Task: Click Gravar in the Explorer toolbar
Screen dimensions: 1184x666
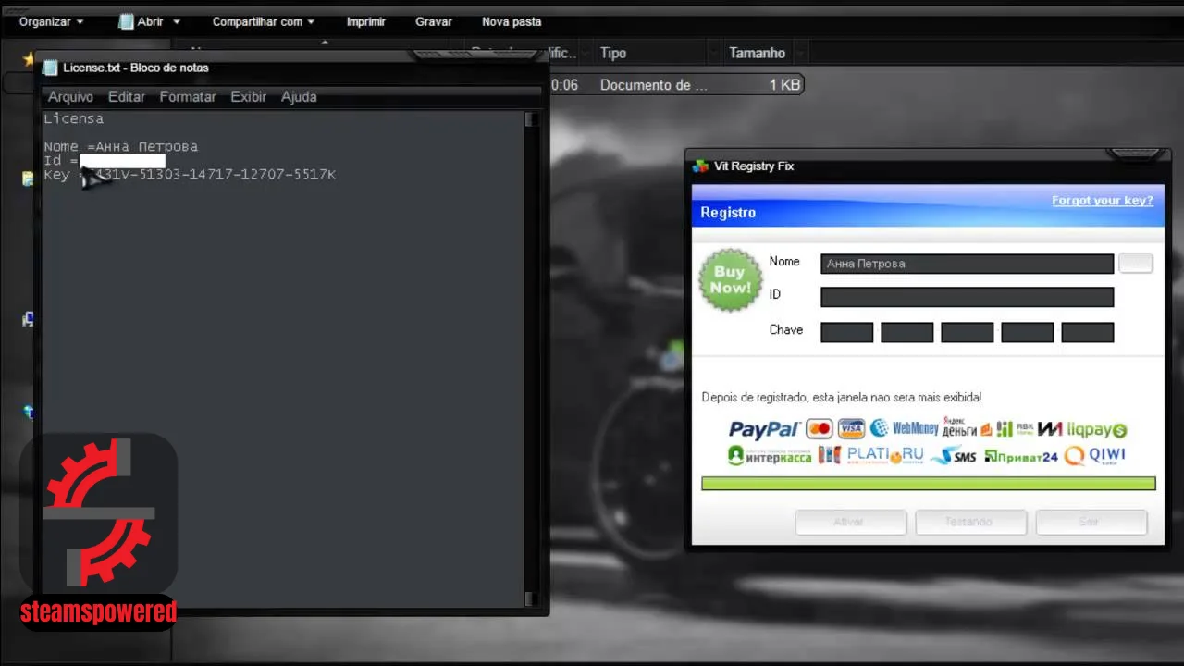Action: point(434,21)
